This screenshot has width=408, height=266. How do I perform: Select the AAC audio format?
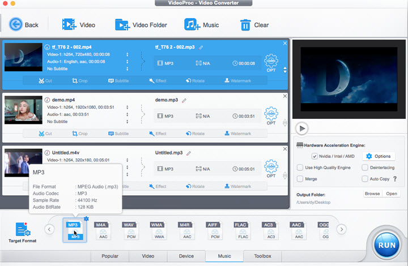tap(299, 230)
